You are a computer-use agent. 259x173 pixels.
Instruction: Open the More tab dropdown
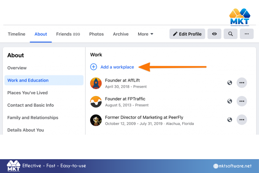coord(145,34)
